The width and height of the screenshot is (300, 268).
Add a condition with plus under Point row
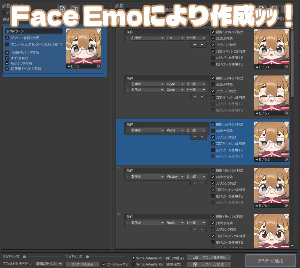195,137
